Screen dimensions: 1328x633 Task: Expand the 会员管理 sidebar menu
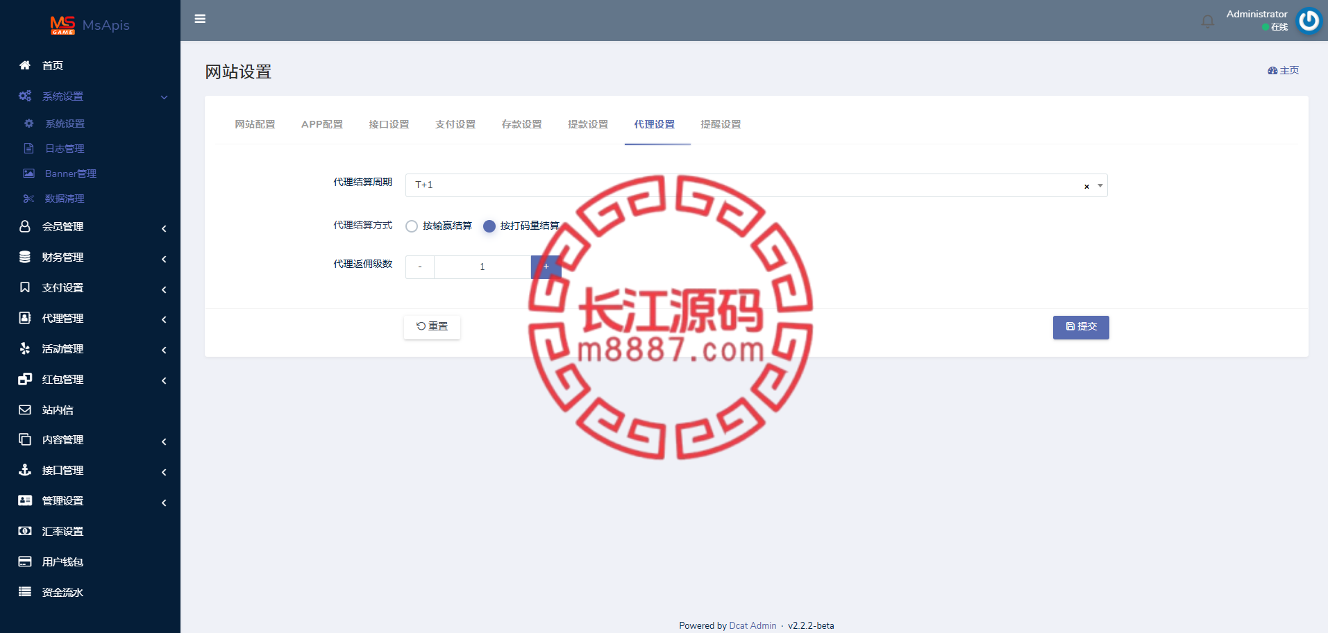coord(165,228)
